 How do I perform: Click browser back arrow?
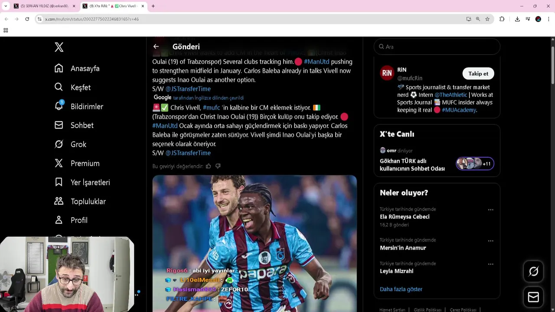(7, 19)
